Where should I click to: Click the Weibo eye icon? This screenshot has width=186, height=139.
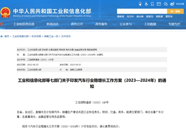pyautogui.click(x=172, y=4)
